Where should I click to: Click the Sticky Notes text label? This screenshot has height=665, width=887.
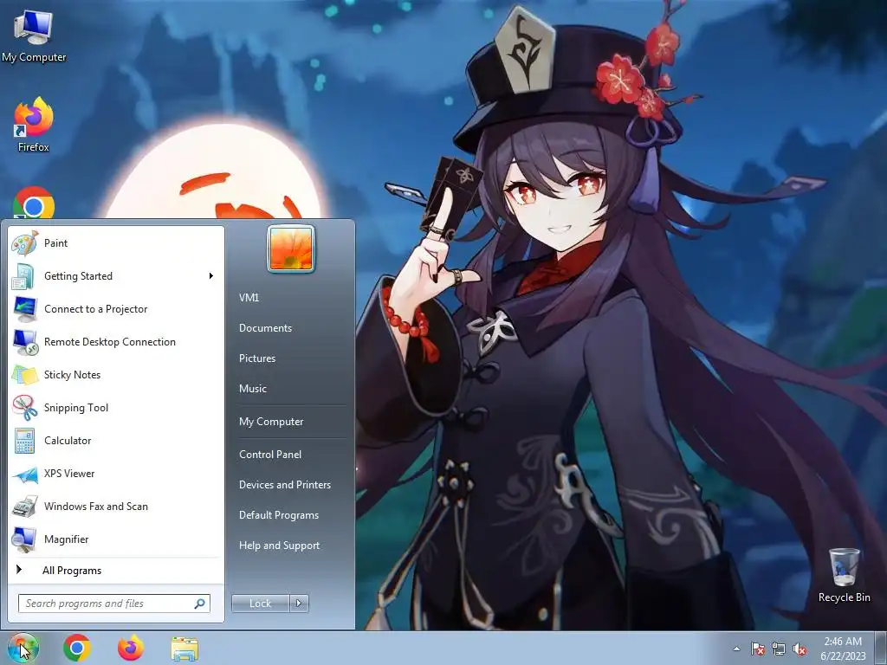pyautogui.click(x=72, y=375)
